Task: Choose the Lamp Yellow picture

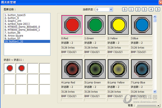Action: (x=118, y=69)
